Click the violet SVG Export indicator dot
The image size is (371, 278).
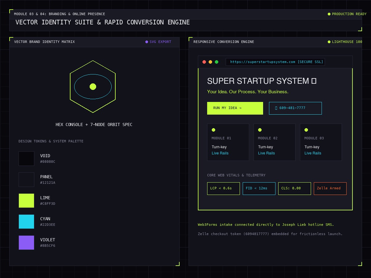click(x=147, y=42)
